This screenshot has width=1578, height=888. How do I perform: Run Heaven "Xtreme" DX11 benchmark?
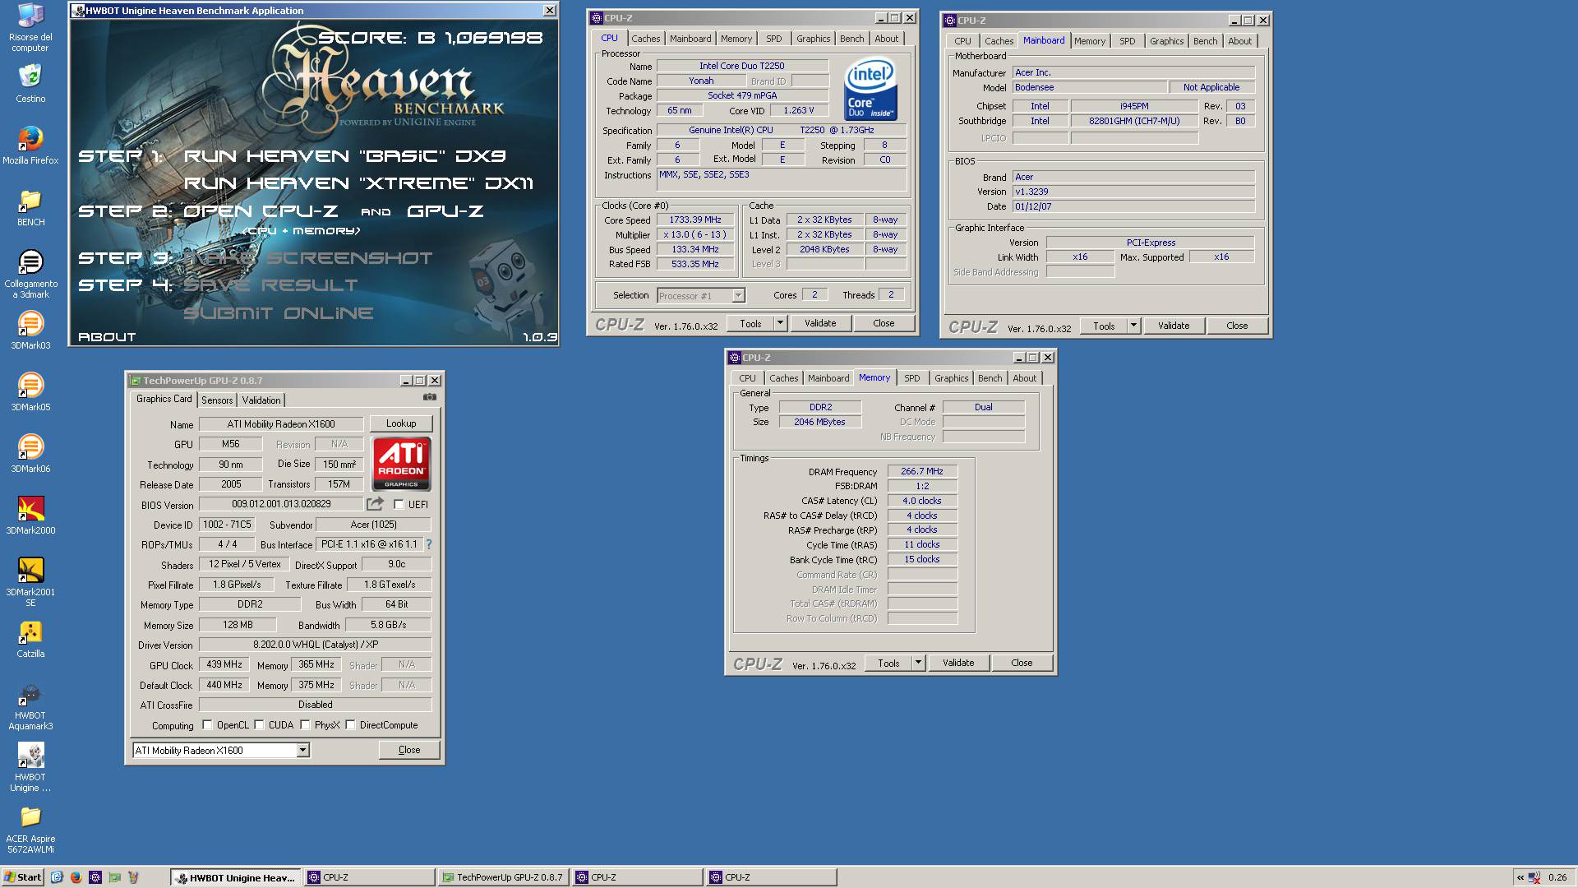[x=358, y=183]
